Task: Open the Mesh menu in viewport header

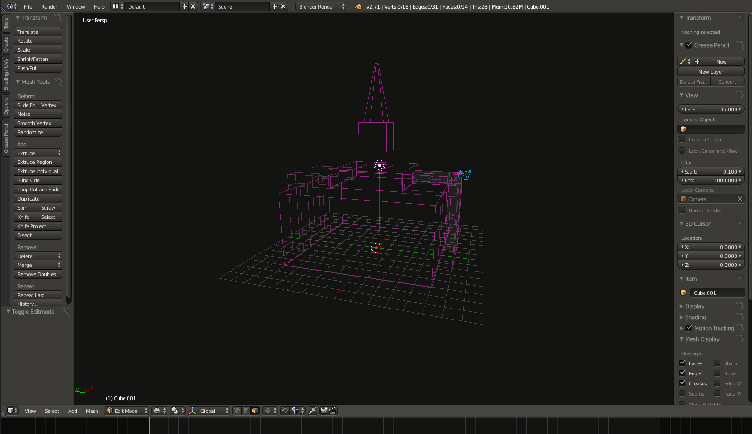Action: click(92, 411)
